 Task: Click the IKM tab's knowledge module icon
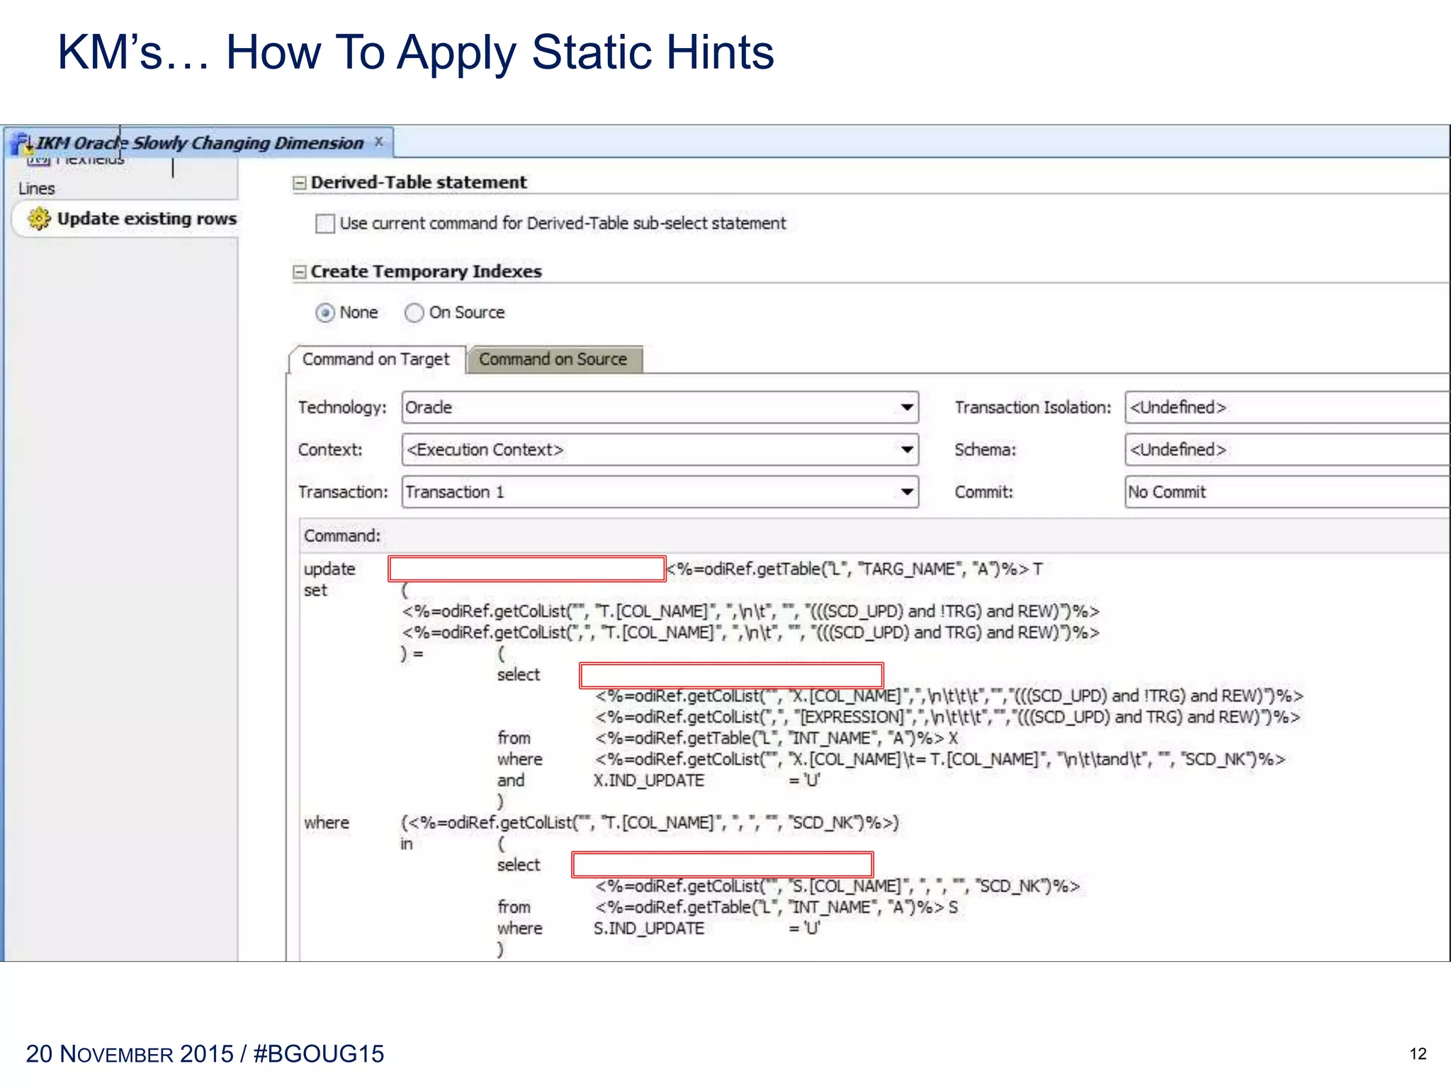tap(22, 144)
